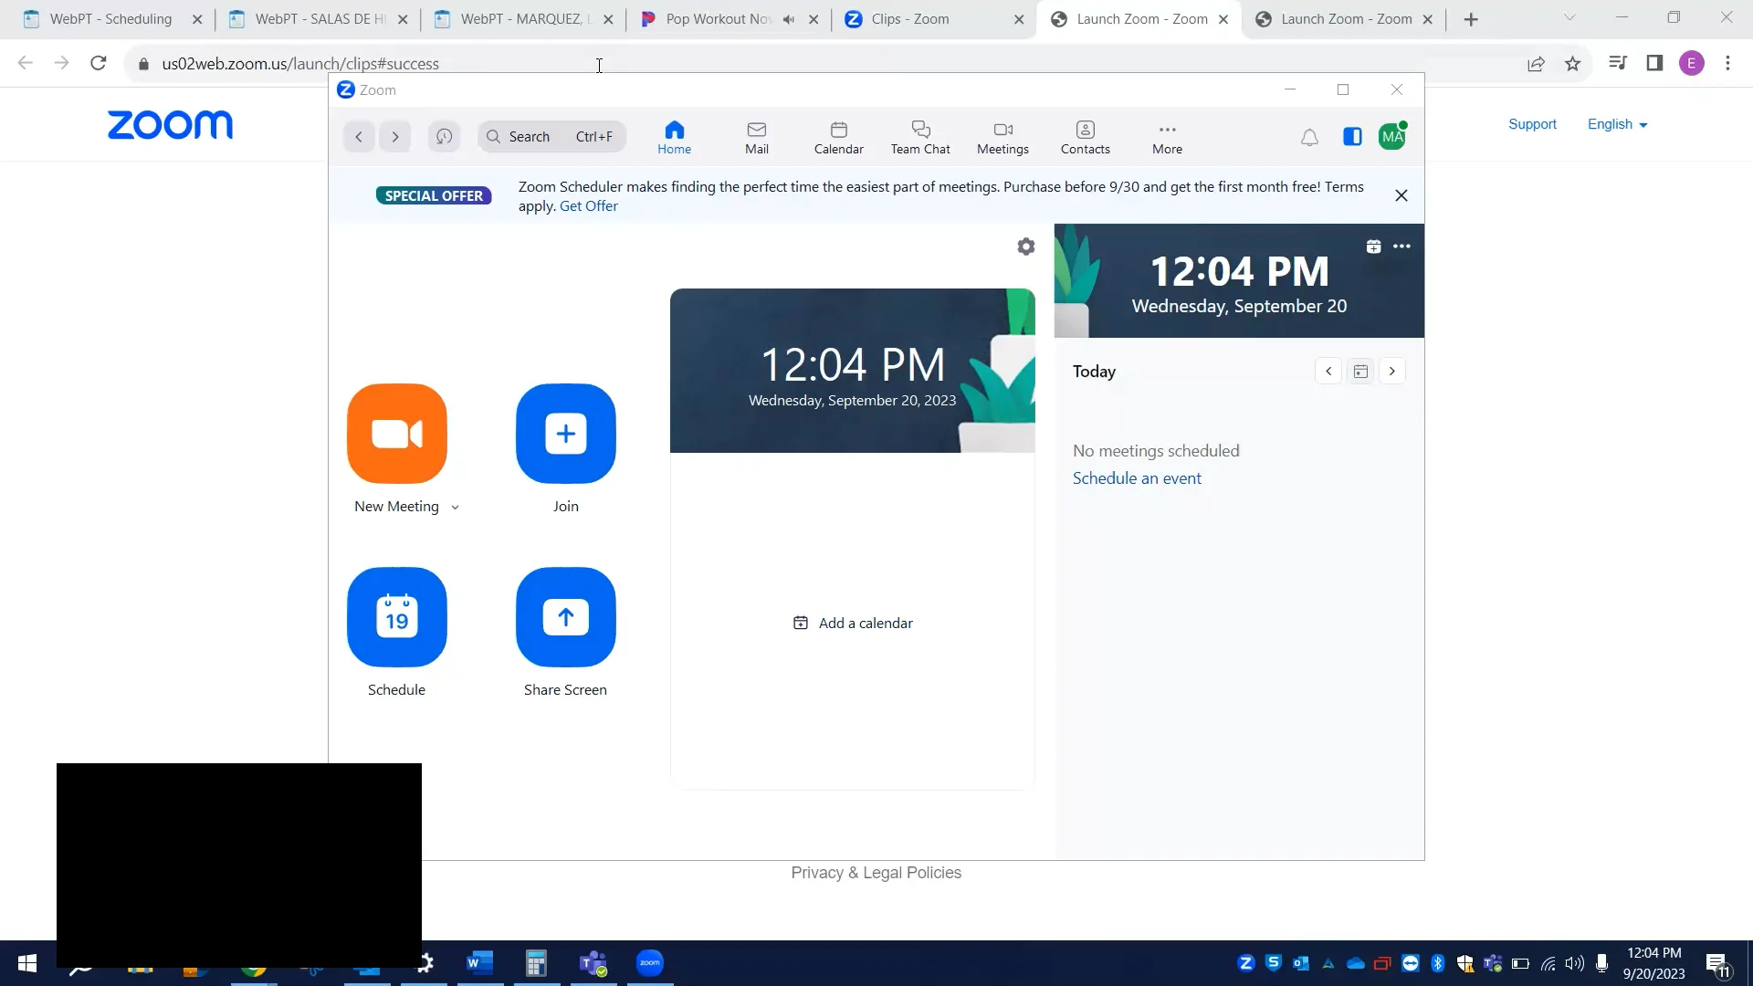
Task: Open the Zoom Team Chat panel
Action: (919, 136)
